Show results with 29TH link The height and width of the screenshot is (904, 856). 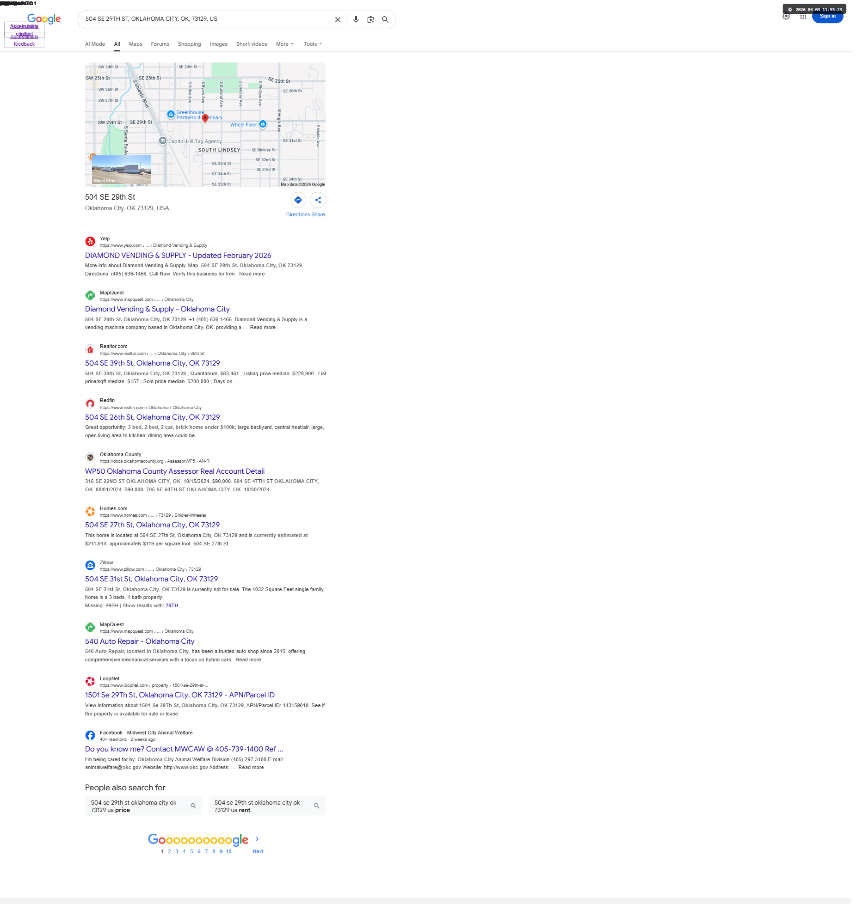coord(172,605)
